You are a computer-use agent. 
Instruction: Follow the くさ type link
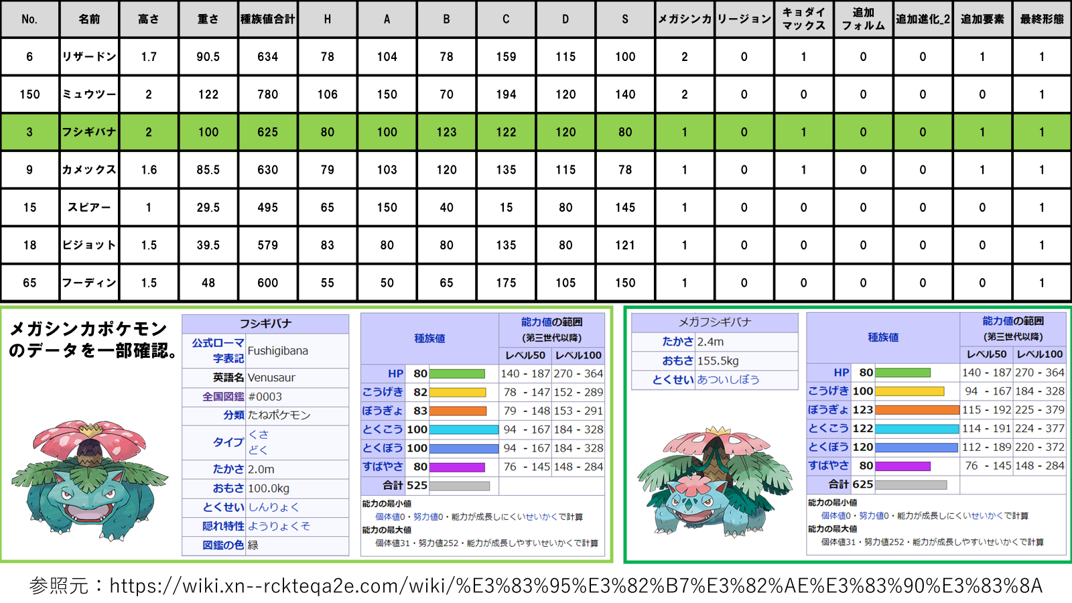coord(259,434)
